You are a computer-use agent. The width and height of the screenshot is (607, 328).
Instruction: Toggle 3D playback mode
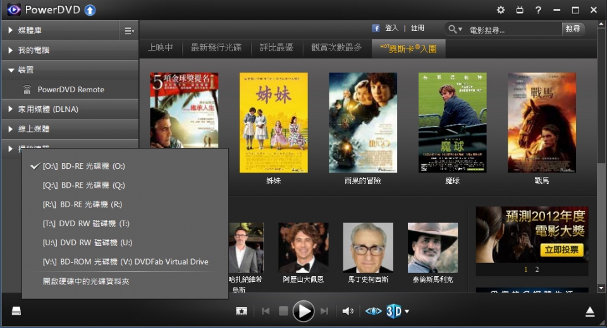tap(393, 311)
